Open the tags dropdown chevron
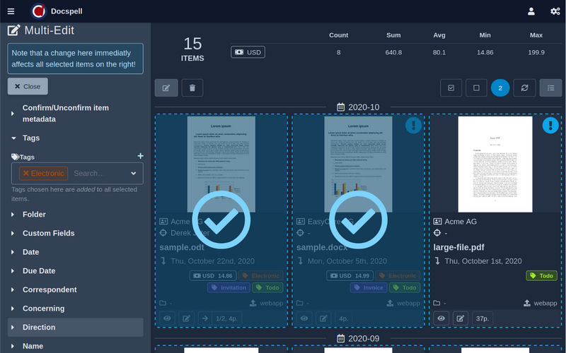The height and width of the screenshot is (353, 566). point(134,173)
